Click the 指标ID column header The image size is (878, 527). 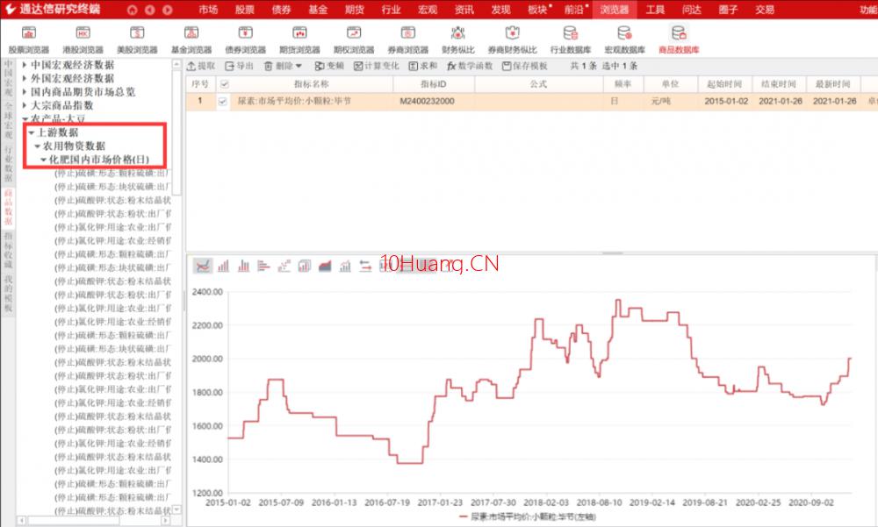click(434, 84)
